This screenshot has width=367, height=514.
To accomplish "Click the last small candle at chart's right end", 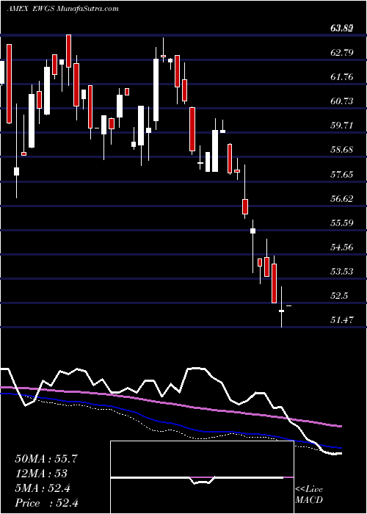I will click(x=288, y=306).
